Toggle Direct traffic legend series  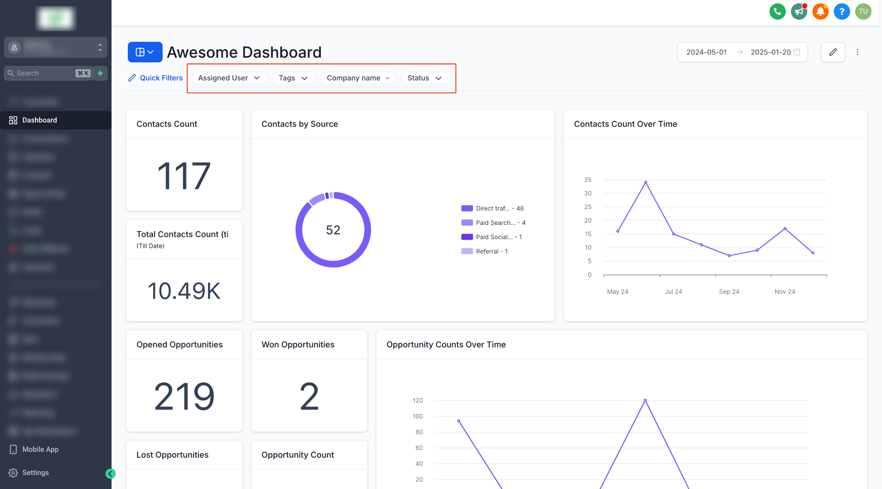[492, 208]
